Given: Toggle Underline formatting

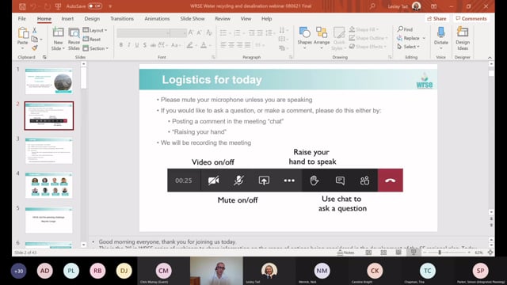Looking at the screenshot, I should point(137,45).
